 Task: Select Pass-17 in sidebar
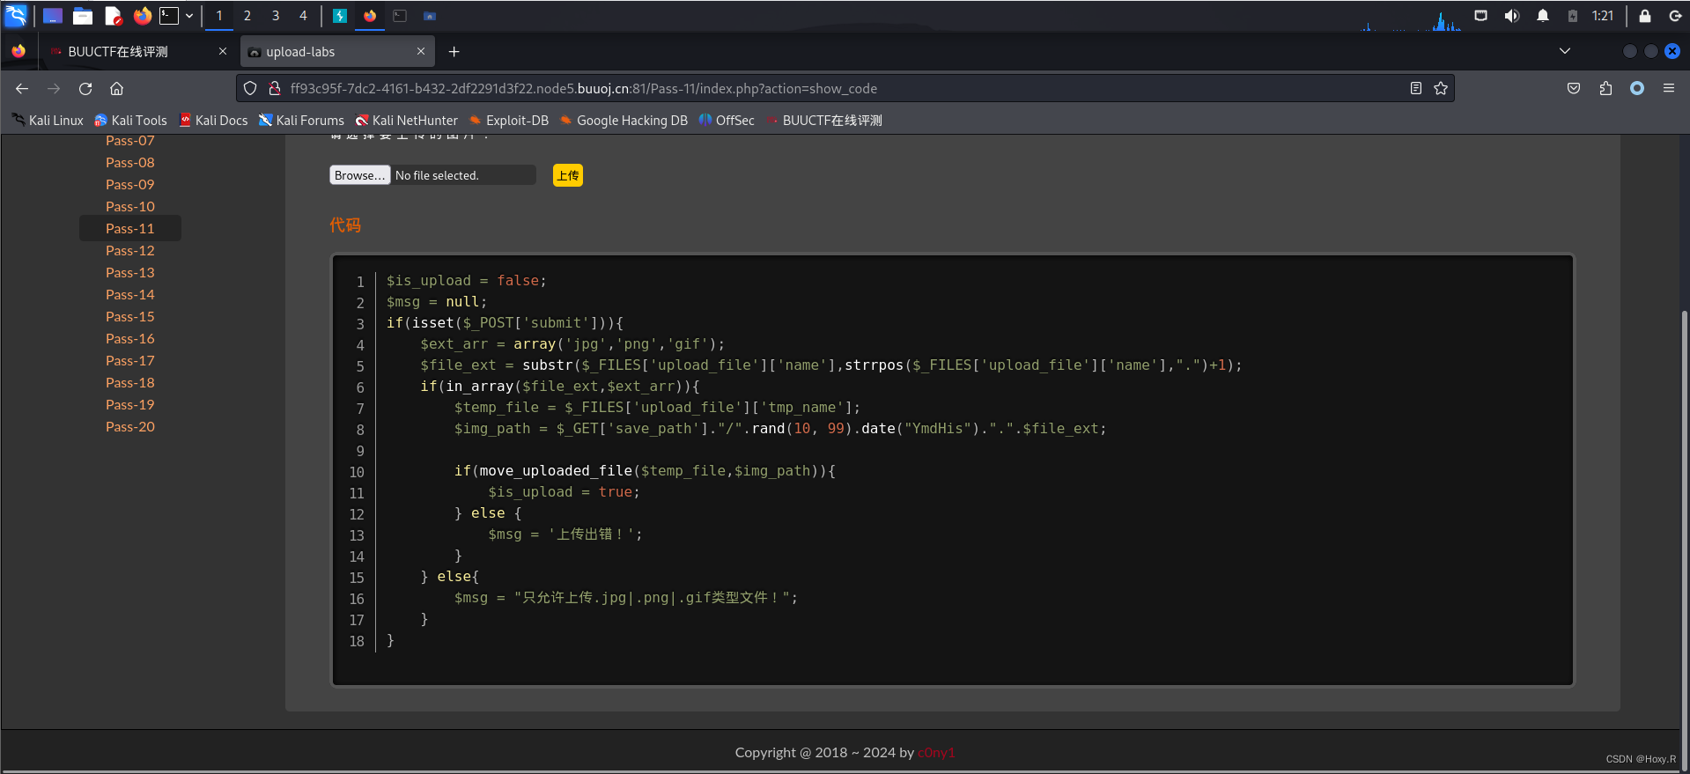point(130,360)
